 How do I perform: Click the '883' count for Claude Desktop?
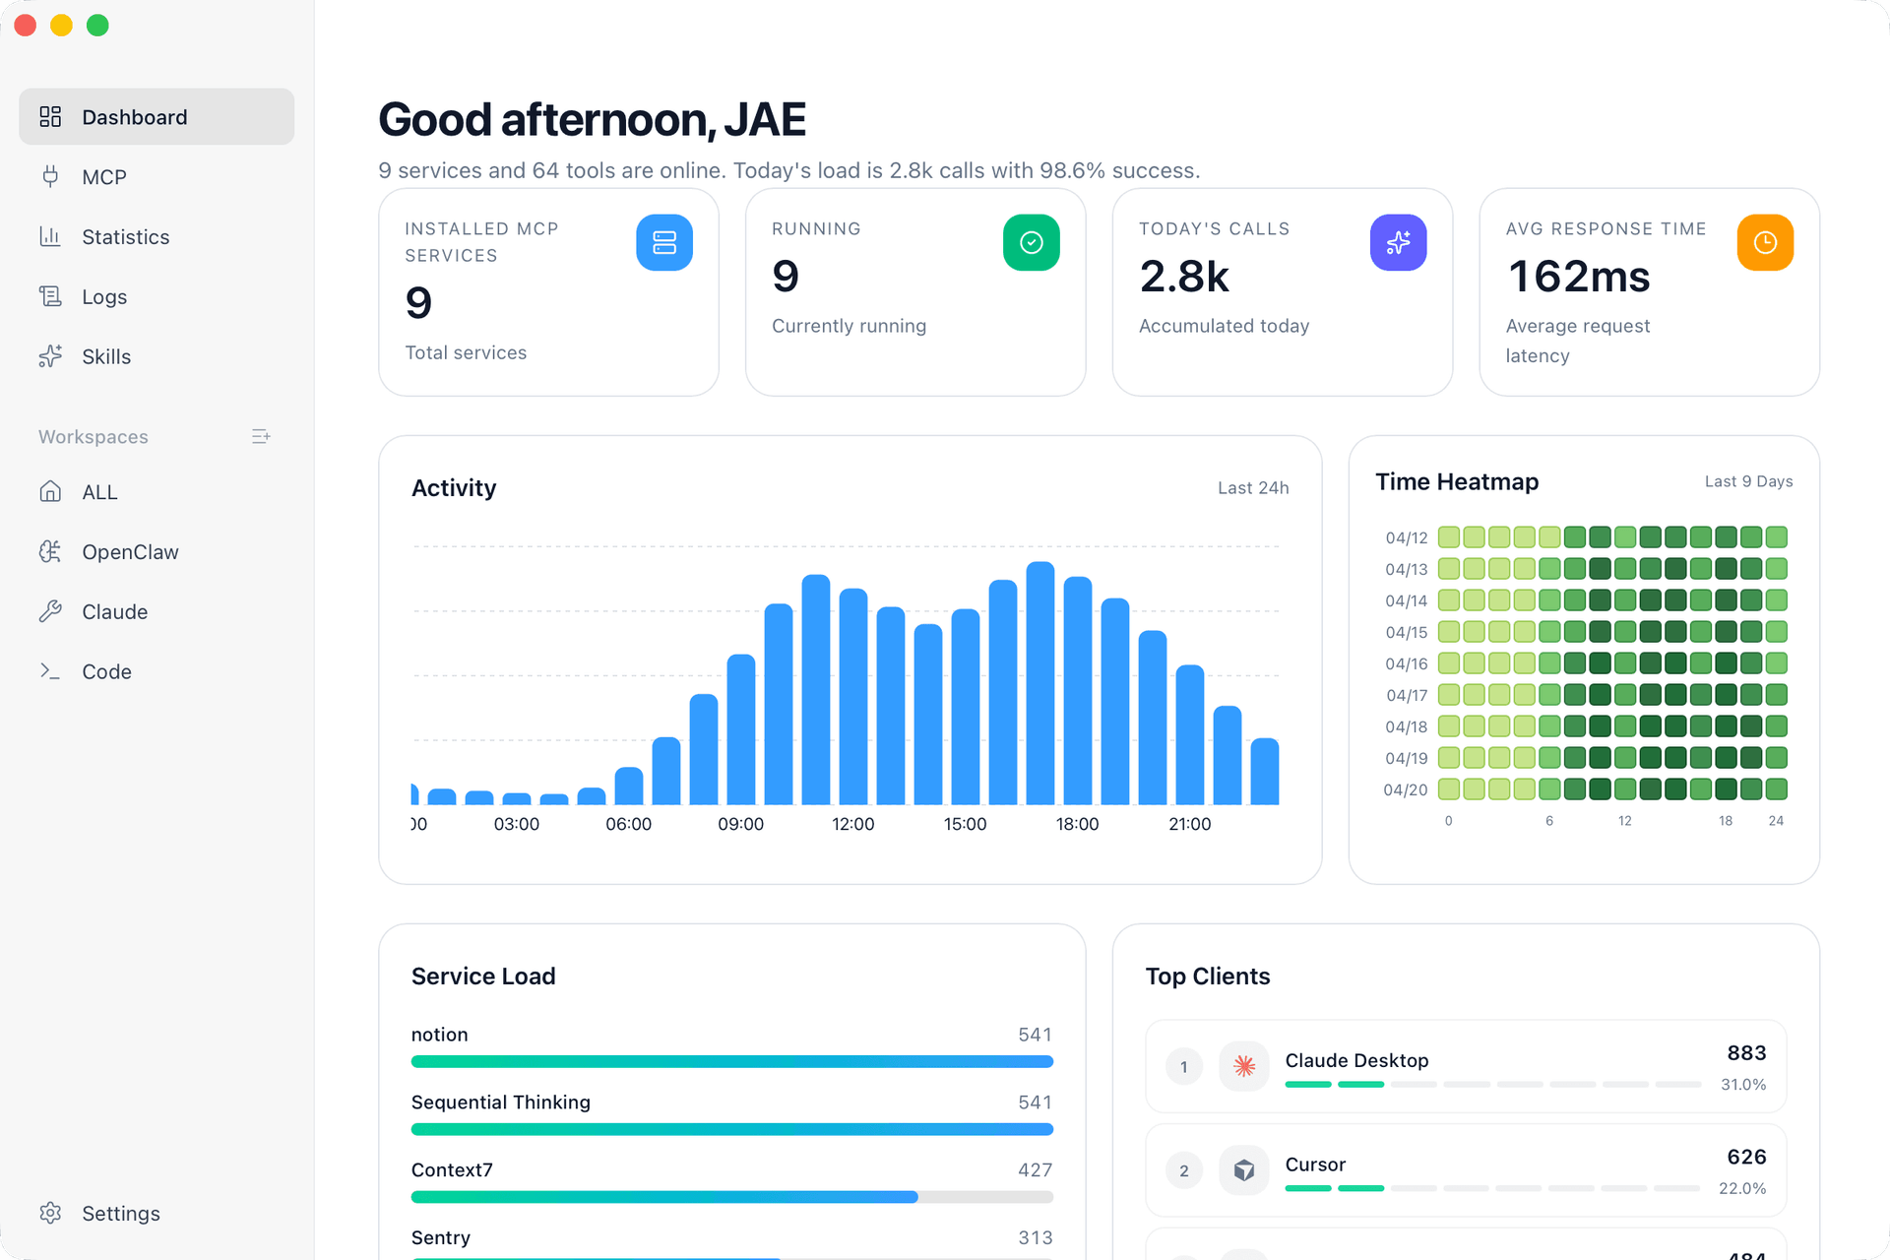coord(1747,1053)
